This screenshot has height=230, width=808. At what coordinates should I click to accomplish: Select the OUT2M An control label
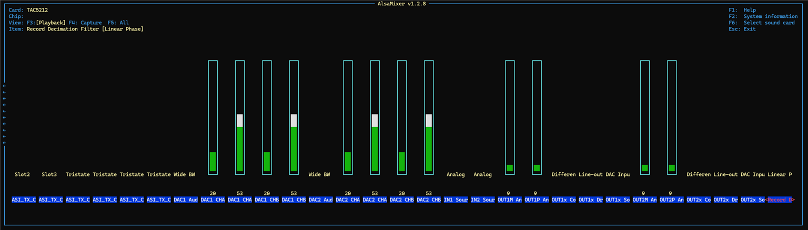[644, 200]
